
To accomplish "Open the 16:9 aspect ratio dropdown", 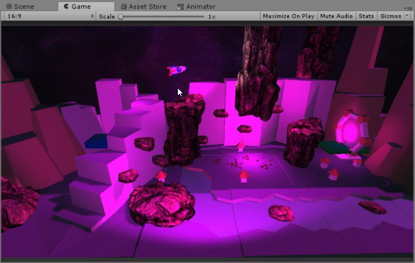I will click(x=50, y=16).
